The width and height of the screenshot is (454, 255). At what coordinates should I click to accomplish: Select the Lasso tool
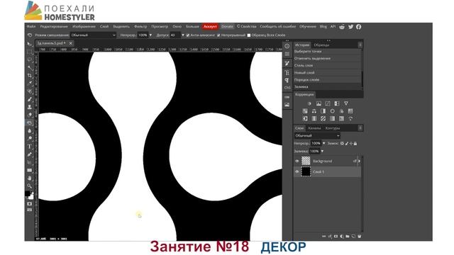pos(29,59)
